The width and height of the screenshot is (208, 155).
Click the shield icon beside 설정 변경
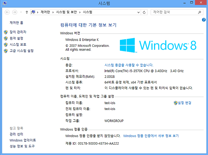pyautogui.click(x=176, y=103)
